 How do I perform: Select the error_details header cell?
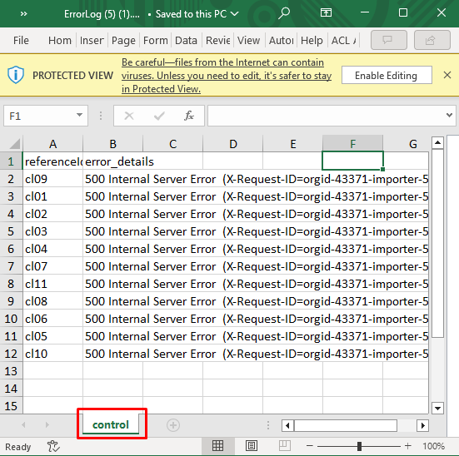click(x=113, y=161)
